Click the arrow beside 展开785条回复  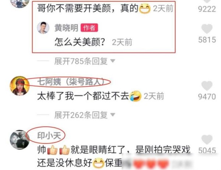click(x=113, y=61)
